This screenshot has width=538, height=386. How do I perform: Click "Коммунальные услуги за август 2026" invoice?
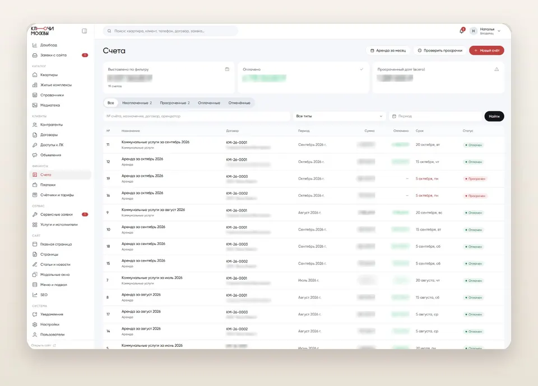(153, 210)
